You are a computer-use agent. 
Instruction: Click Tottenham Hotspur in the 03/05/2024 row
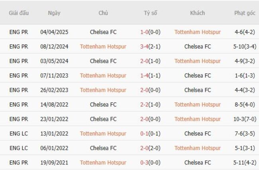197,61
